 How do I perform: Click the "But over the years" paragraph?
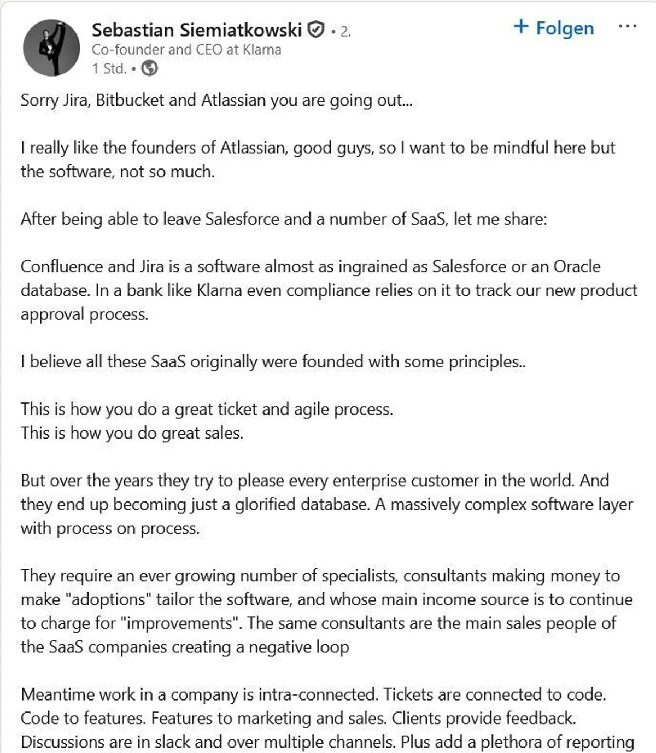(x=326, y=504)
